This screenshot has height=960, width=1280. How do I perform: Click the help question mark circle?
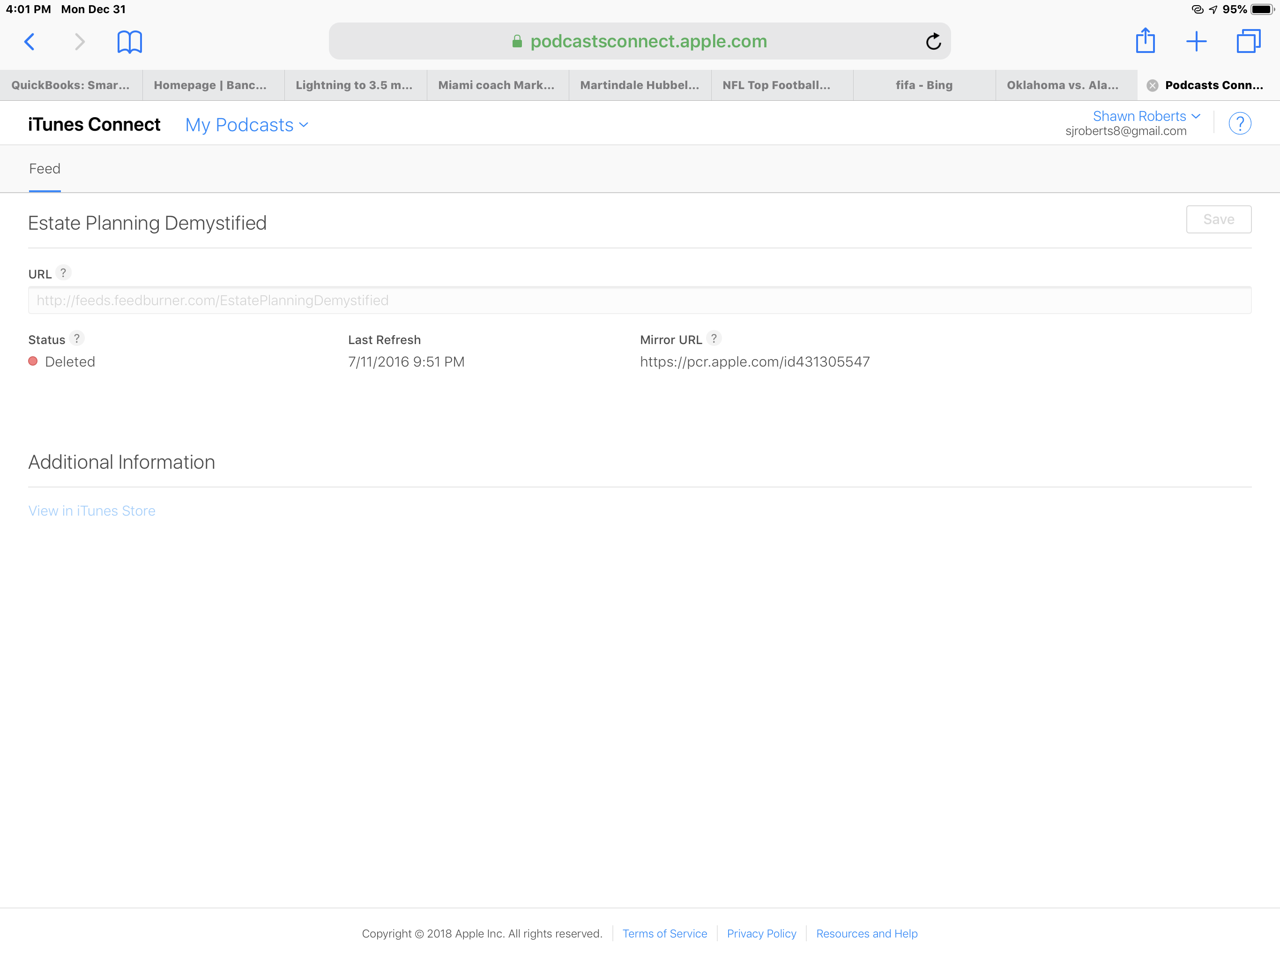[1240, 123]
